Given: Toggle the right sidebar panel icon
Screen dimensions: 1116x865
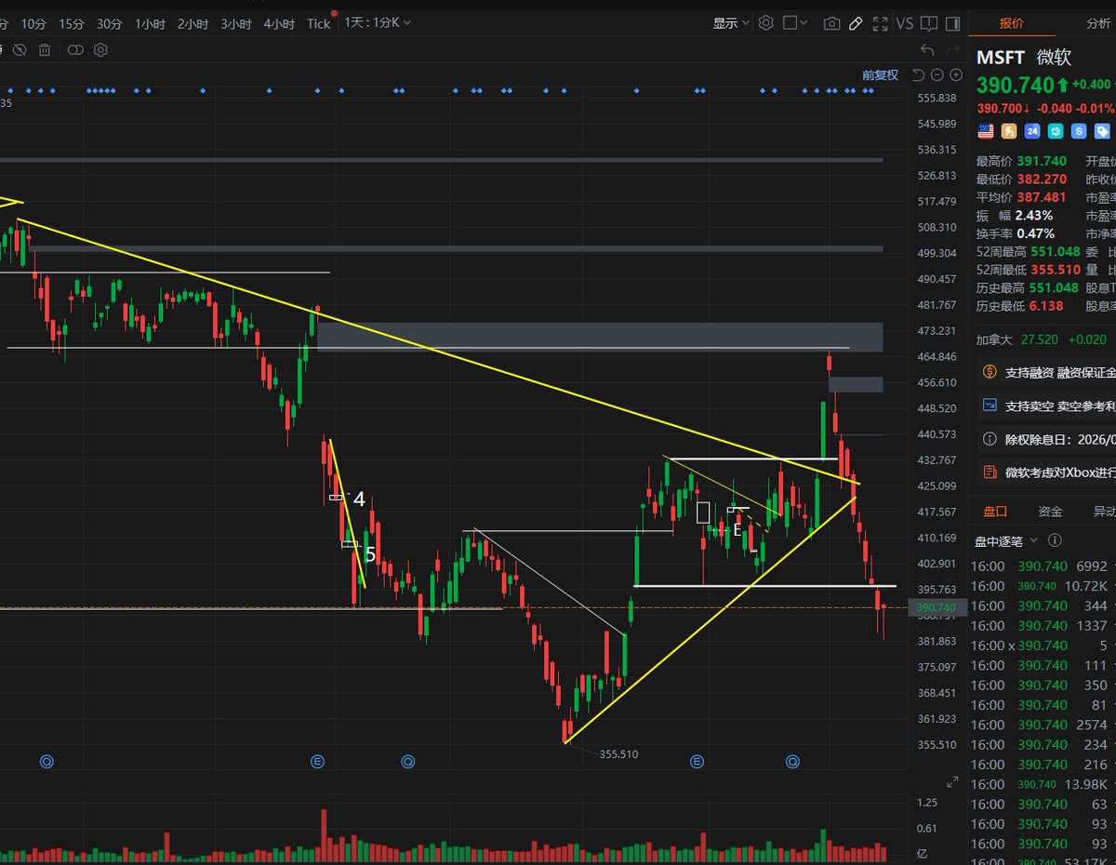Looking at the screenshot, I should click(x=952, y=23).
